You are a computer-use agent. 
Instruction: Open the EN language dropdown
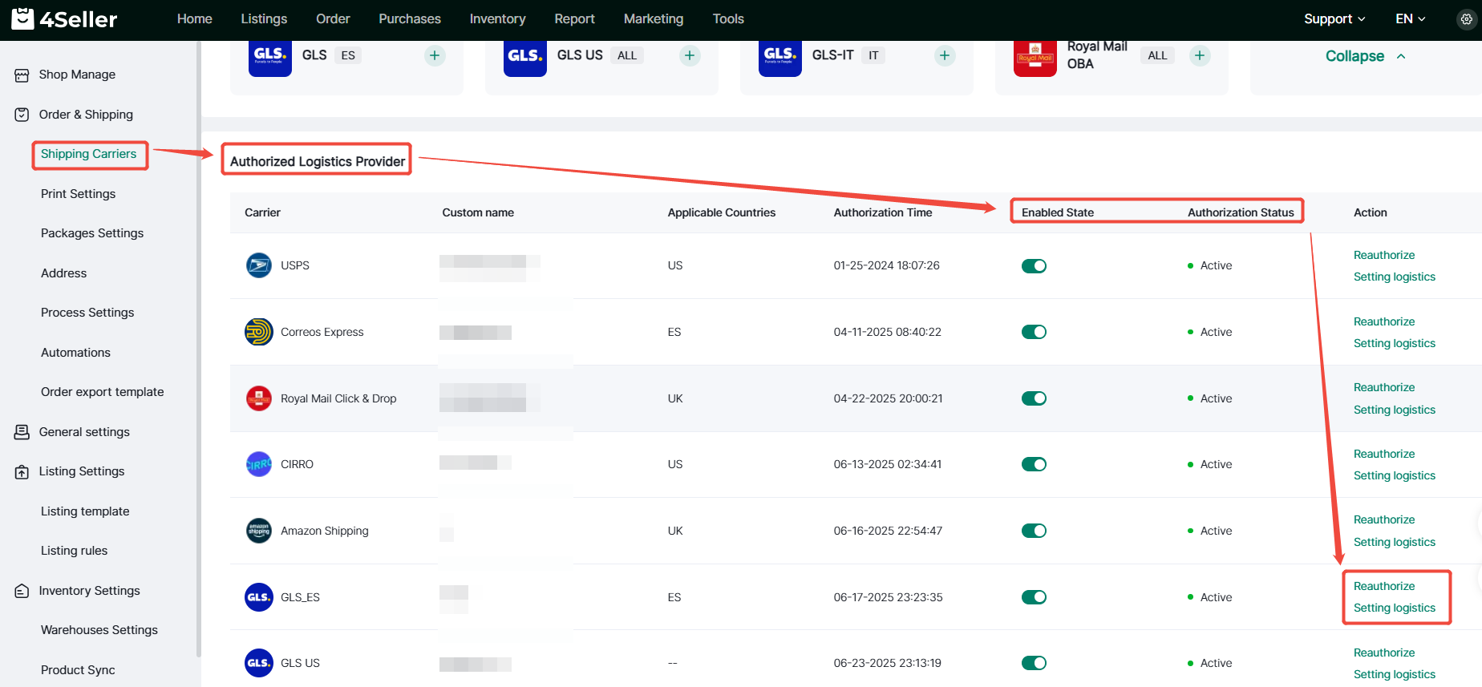click(x=1411, y=18)
